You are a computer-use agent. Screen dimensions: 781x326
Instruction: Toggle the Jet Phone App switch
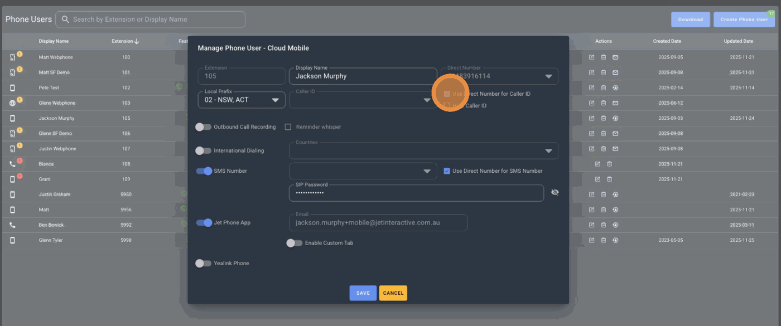pos(204,222)
